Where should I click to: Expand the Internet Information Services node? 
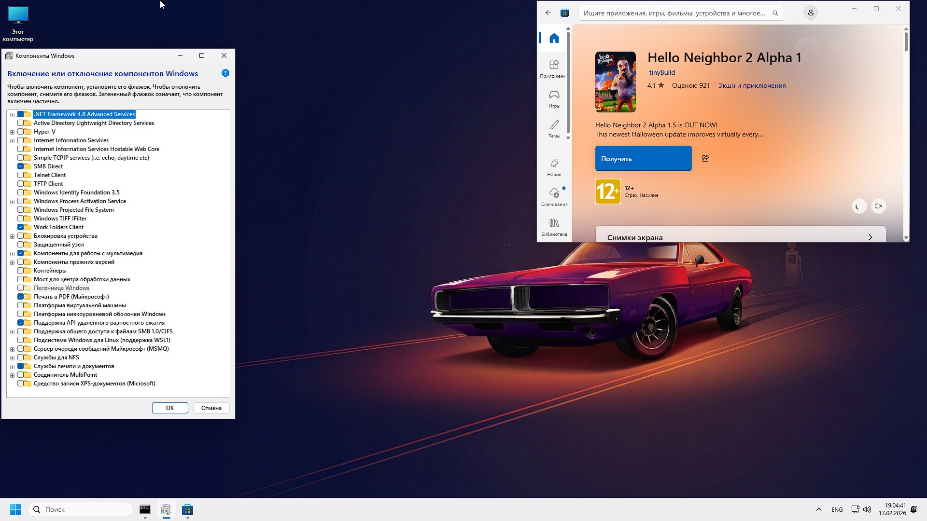(x=12, y=140)
